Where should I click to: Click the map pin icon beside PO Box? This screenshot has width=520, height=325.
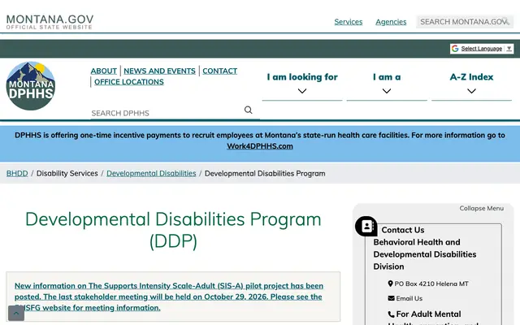point(390,284)
